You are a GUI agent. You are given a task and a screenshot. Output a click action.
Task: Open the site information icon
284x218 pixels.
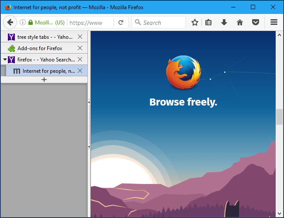23,22
